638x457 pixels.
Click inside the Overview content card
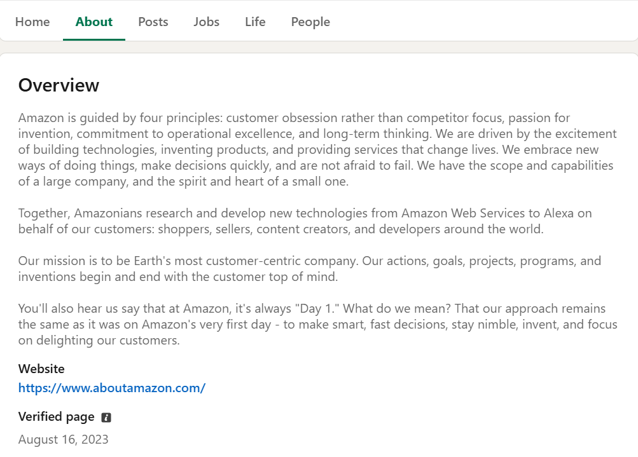coord(318,254)
